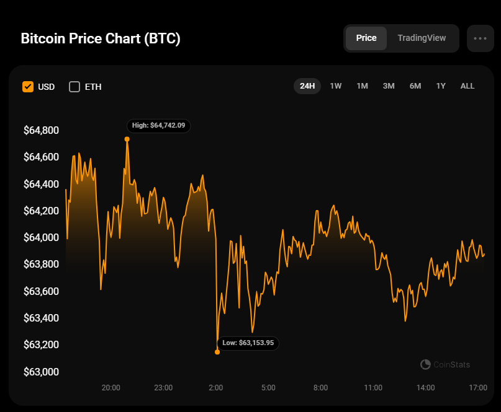Open the three-dot more options menu

480,38
